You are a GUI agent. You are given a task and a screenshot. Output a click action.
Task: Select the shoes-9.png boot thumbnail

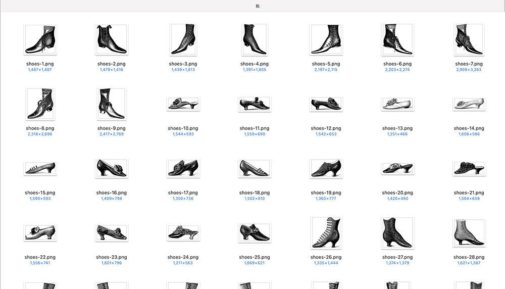(112, 104)
